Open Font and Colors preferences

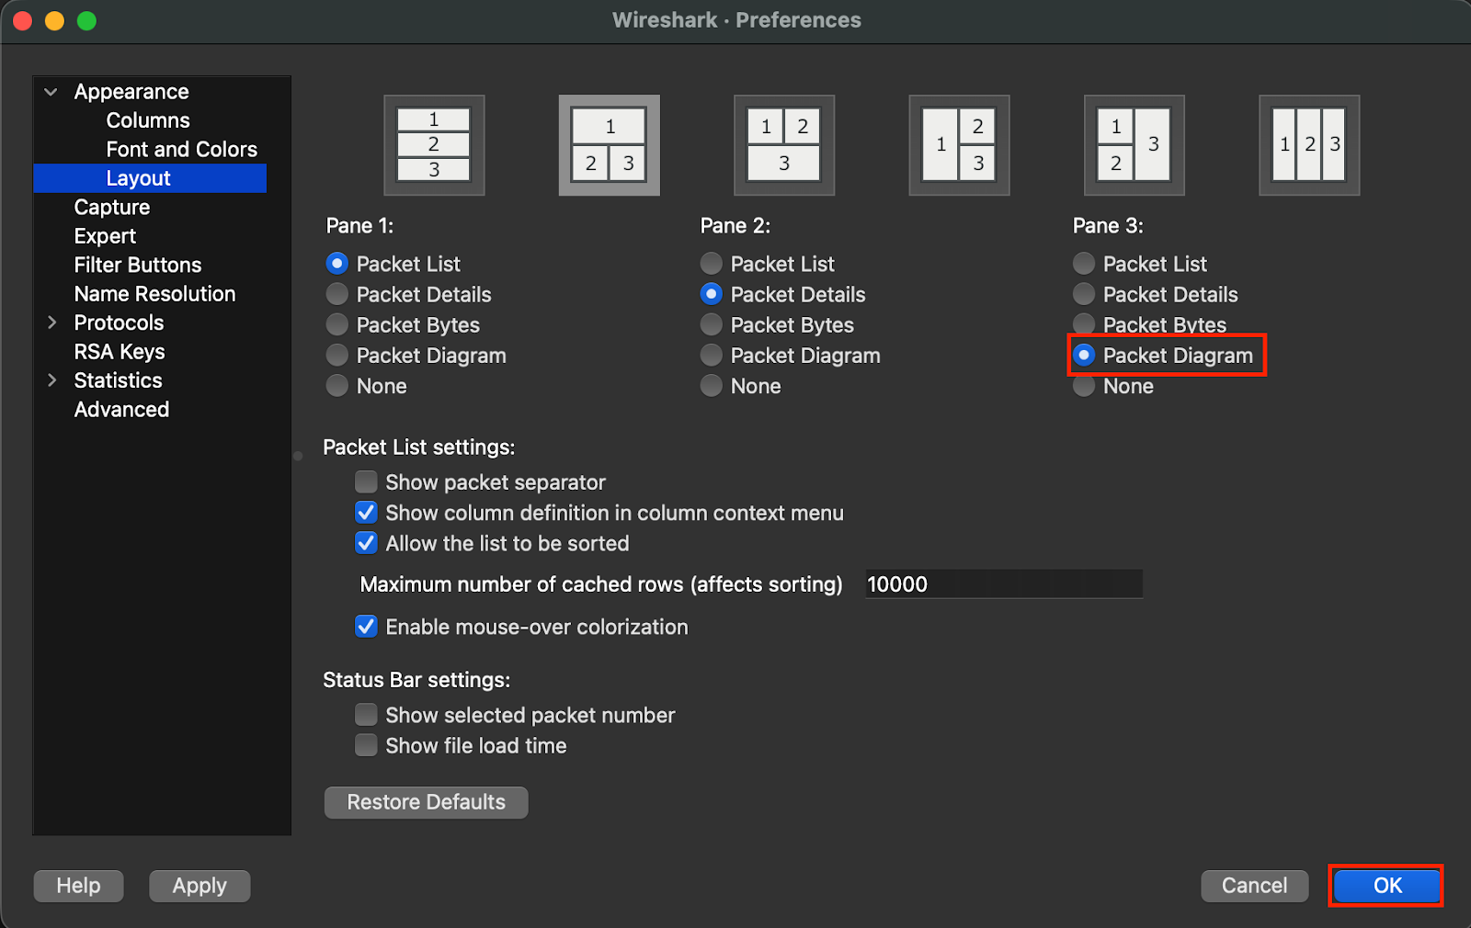click(182, 149)
